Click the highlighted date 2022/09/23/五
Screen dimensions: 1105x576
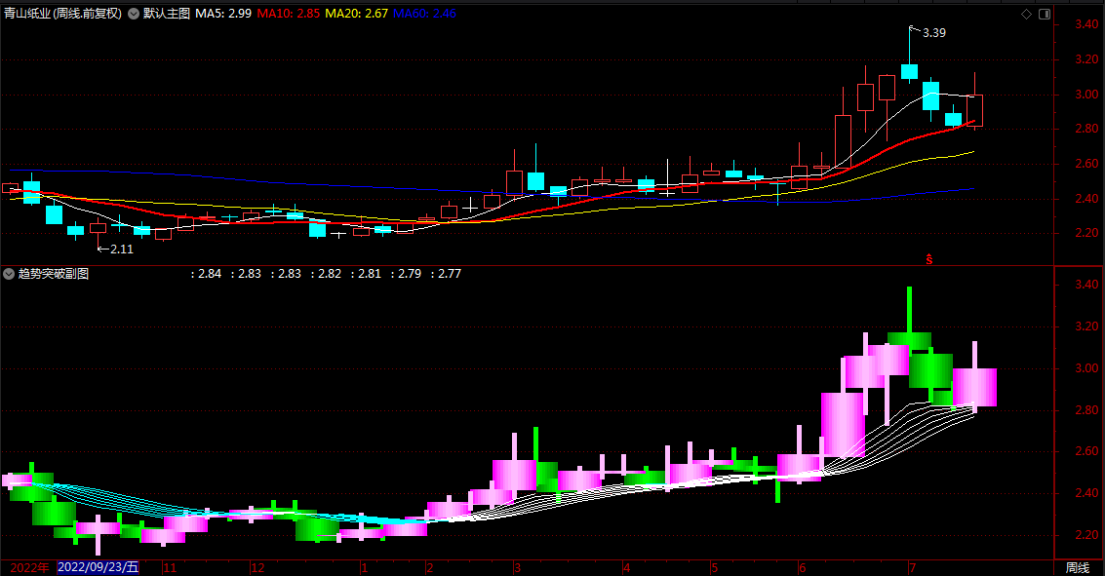click(98, 567)
